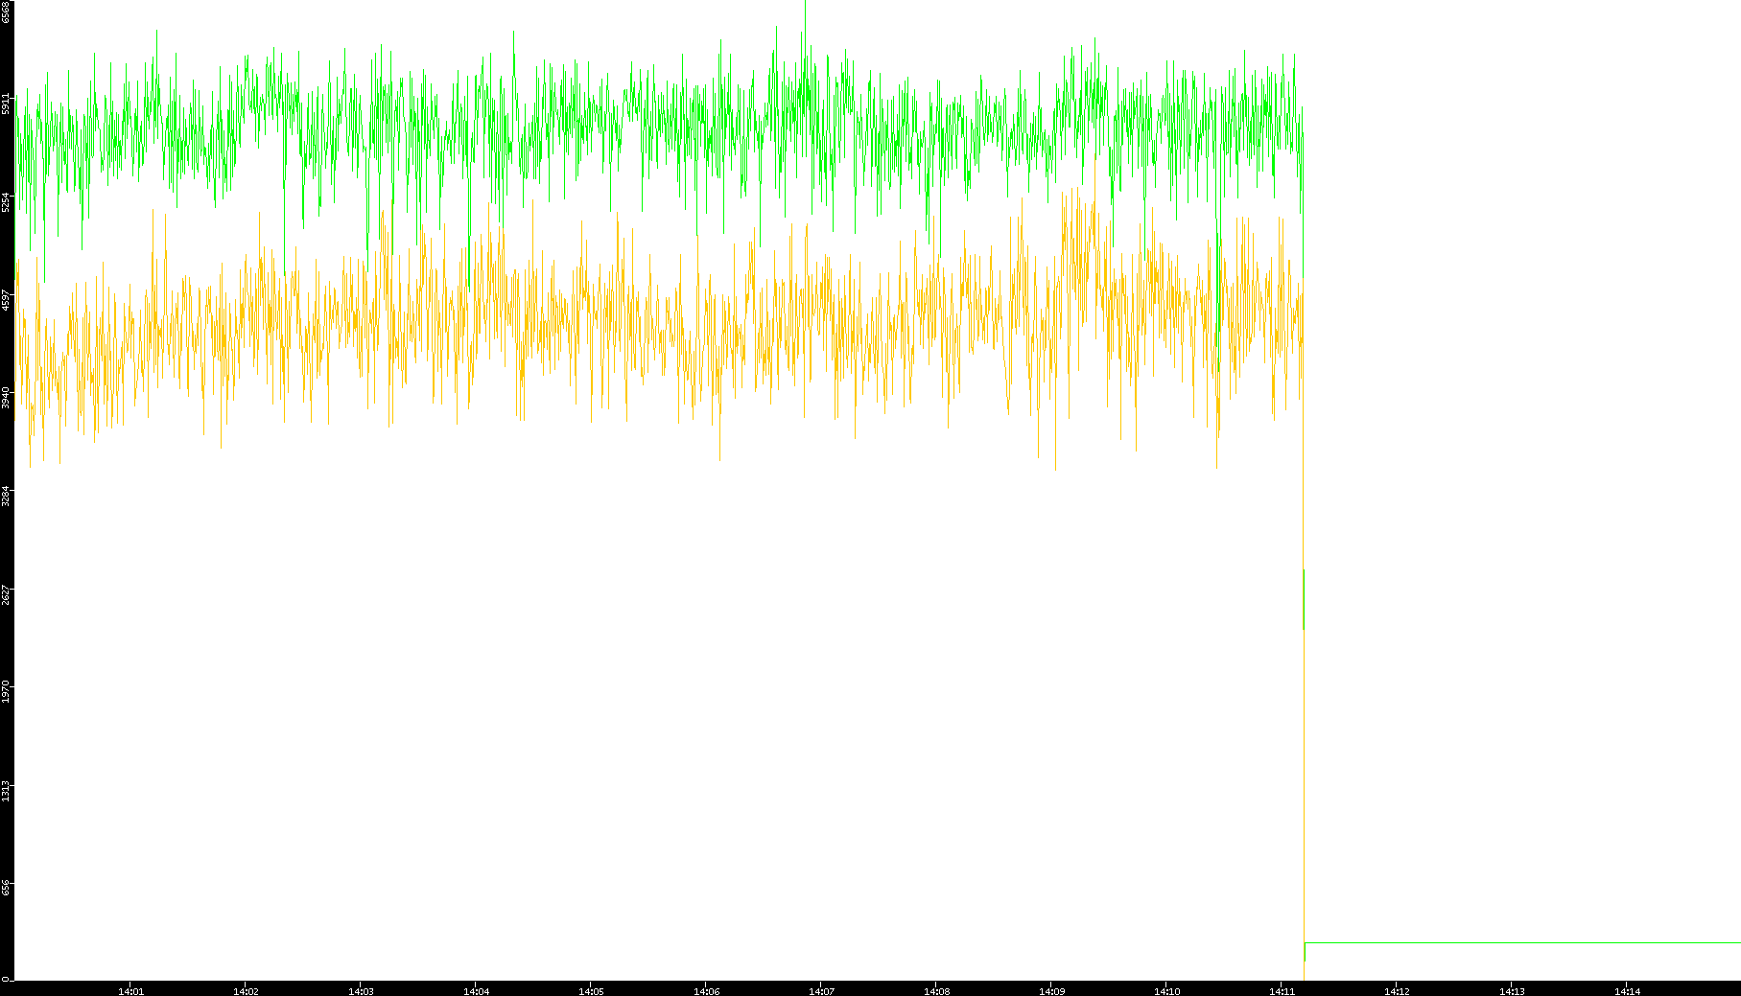Click the 14:02 x-axis time label
Screen dimensions: 1741x996
[246, 990]
